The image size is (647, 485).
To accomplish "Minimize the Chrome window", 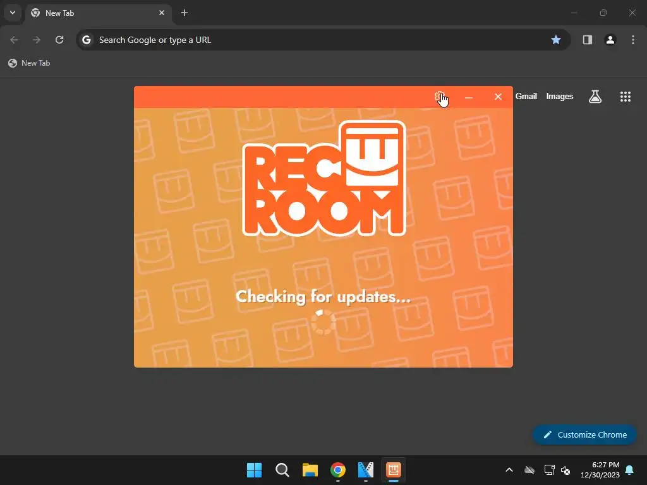I will [574, 13].
